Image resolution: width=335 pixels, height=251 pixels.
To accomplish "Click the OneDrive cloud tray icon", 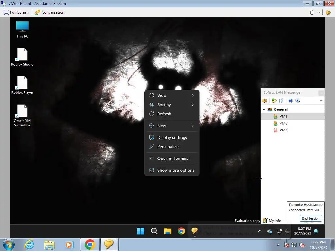I will click(x=270, y=231).
